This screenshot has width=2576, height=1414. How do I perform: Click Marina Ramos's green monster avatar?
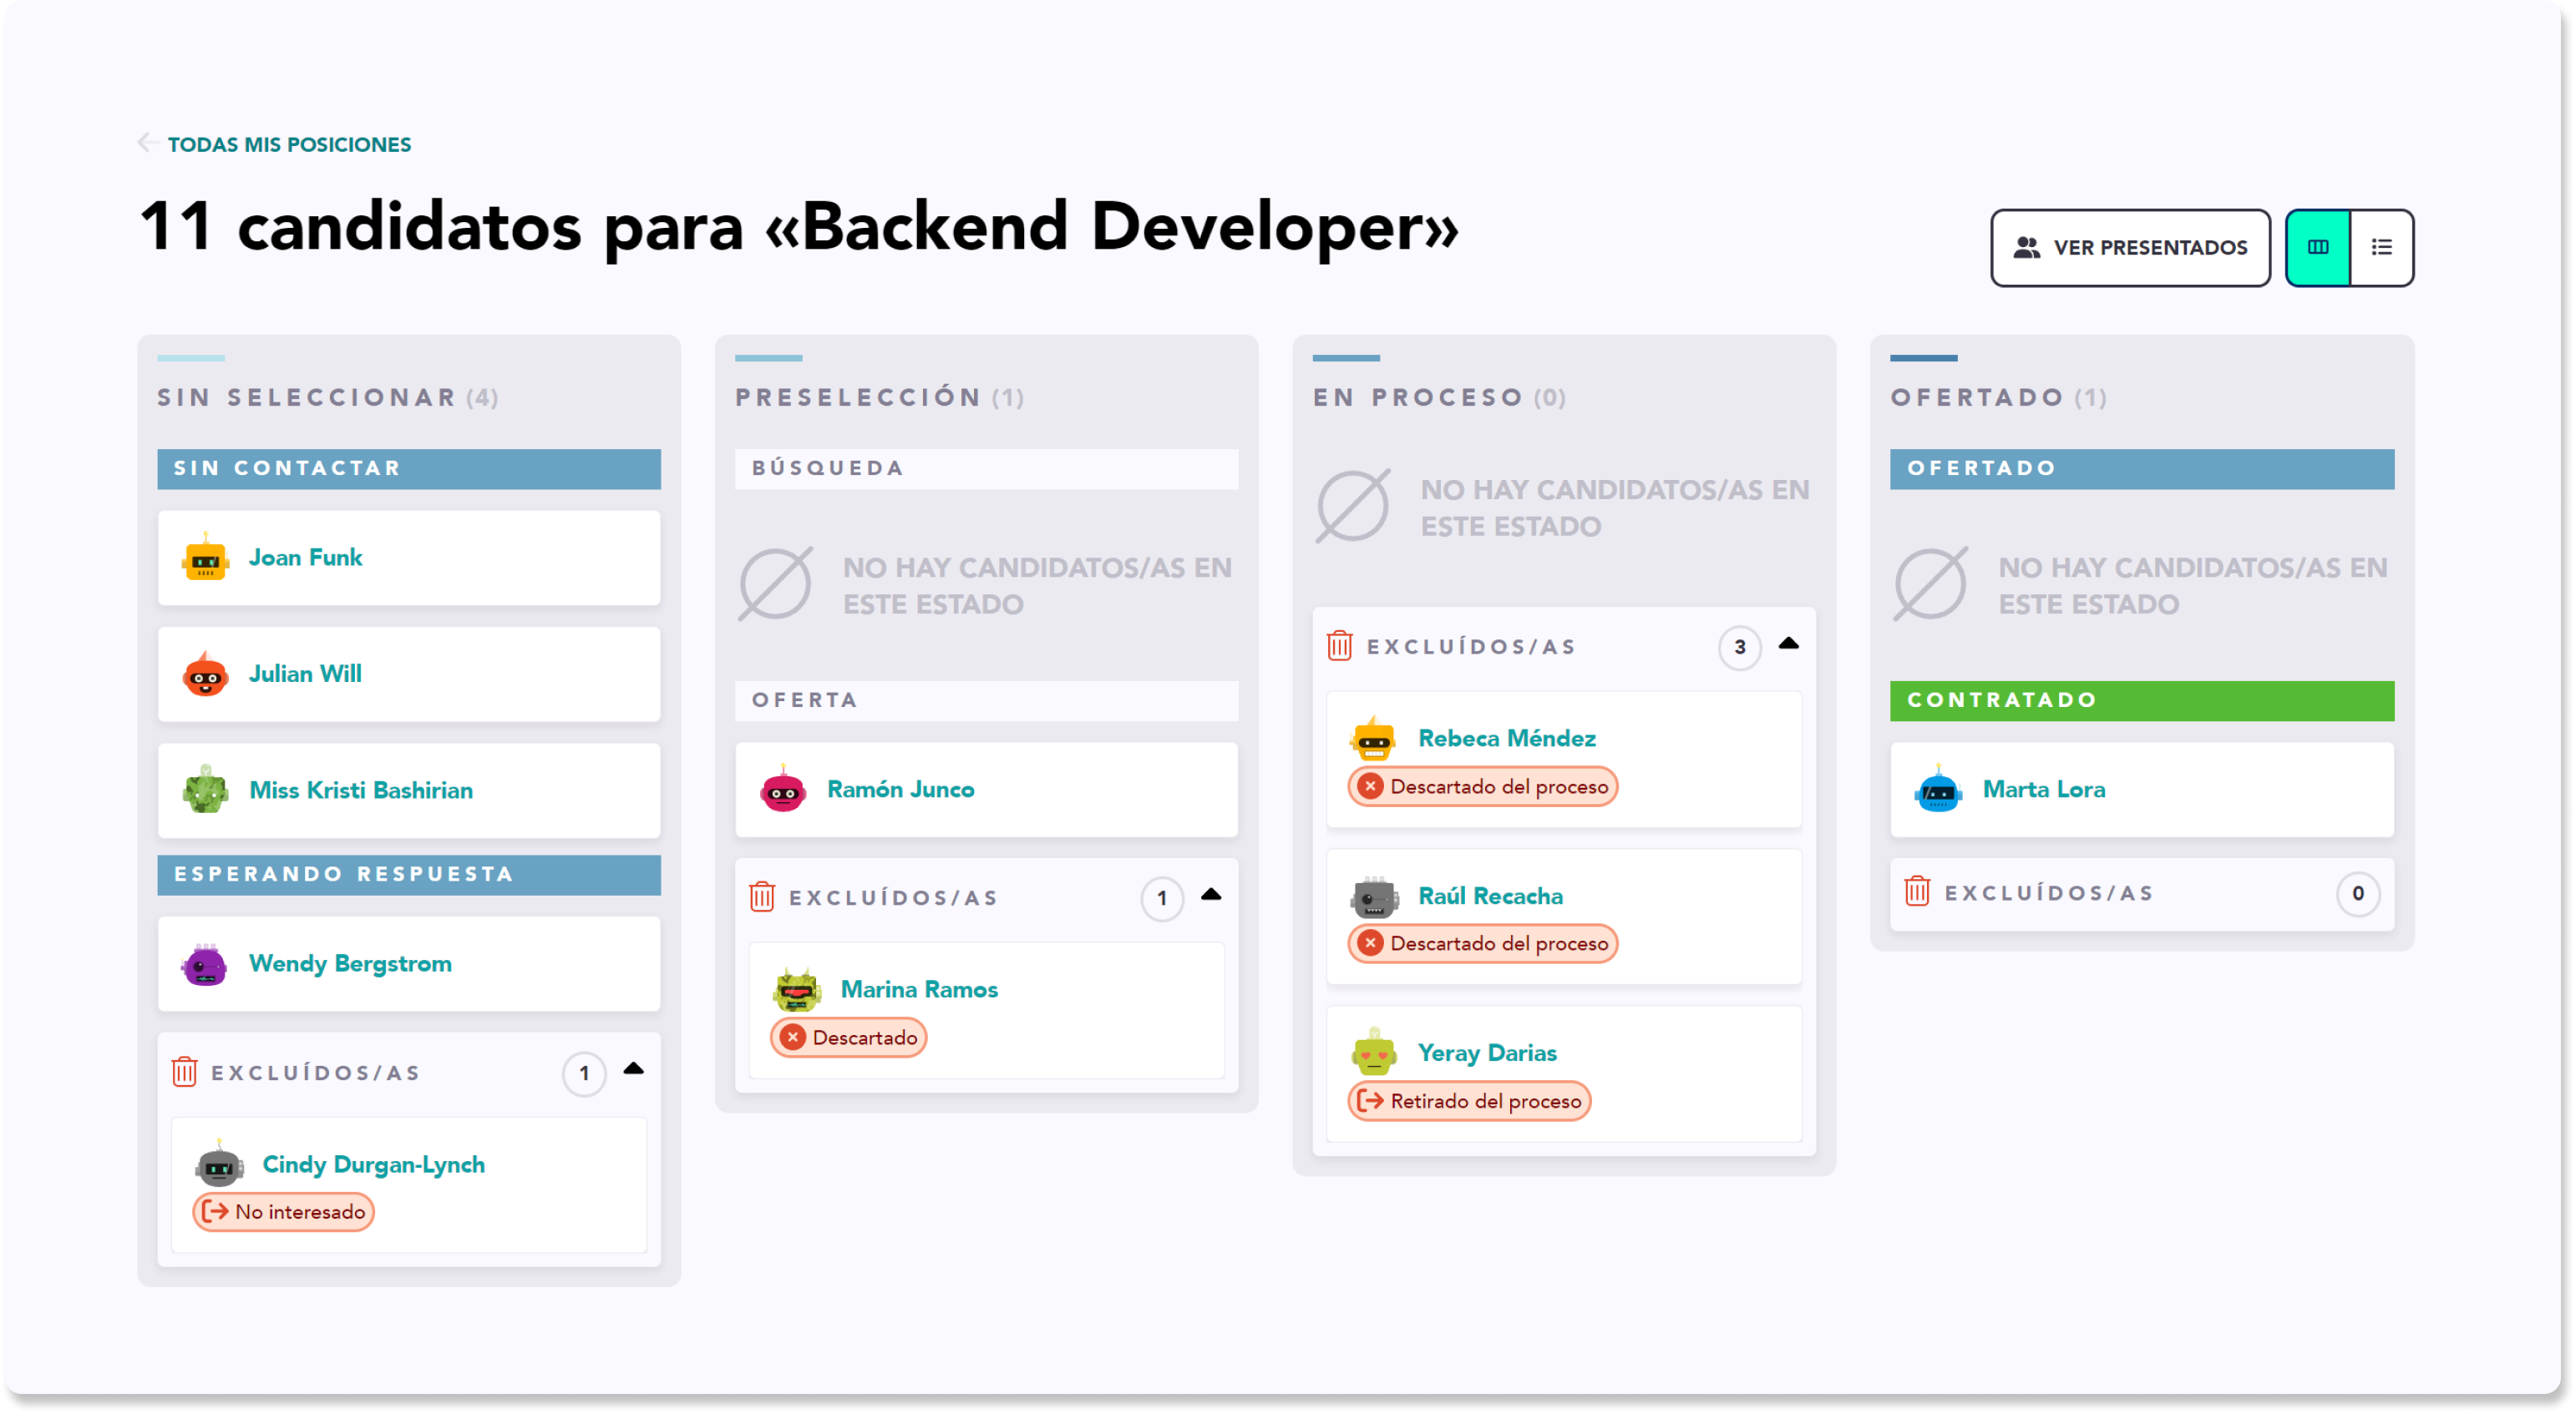(x=797, y=989)
